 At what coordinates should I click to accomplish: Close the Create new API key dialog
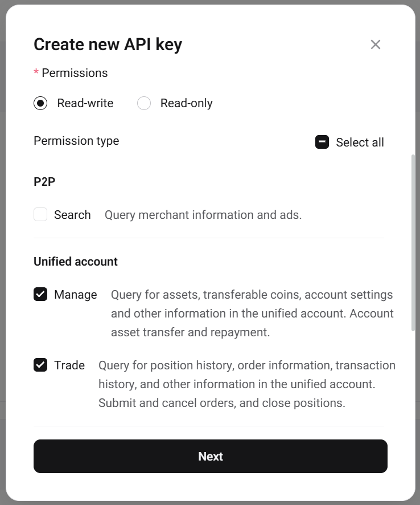click(375, 44)
